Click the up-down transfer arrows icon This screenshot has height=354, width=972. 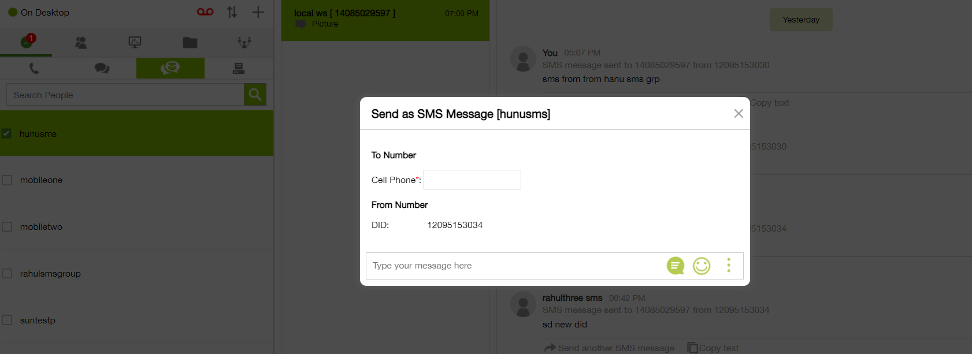pos(232,12)
